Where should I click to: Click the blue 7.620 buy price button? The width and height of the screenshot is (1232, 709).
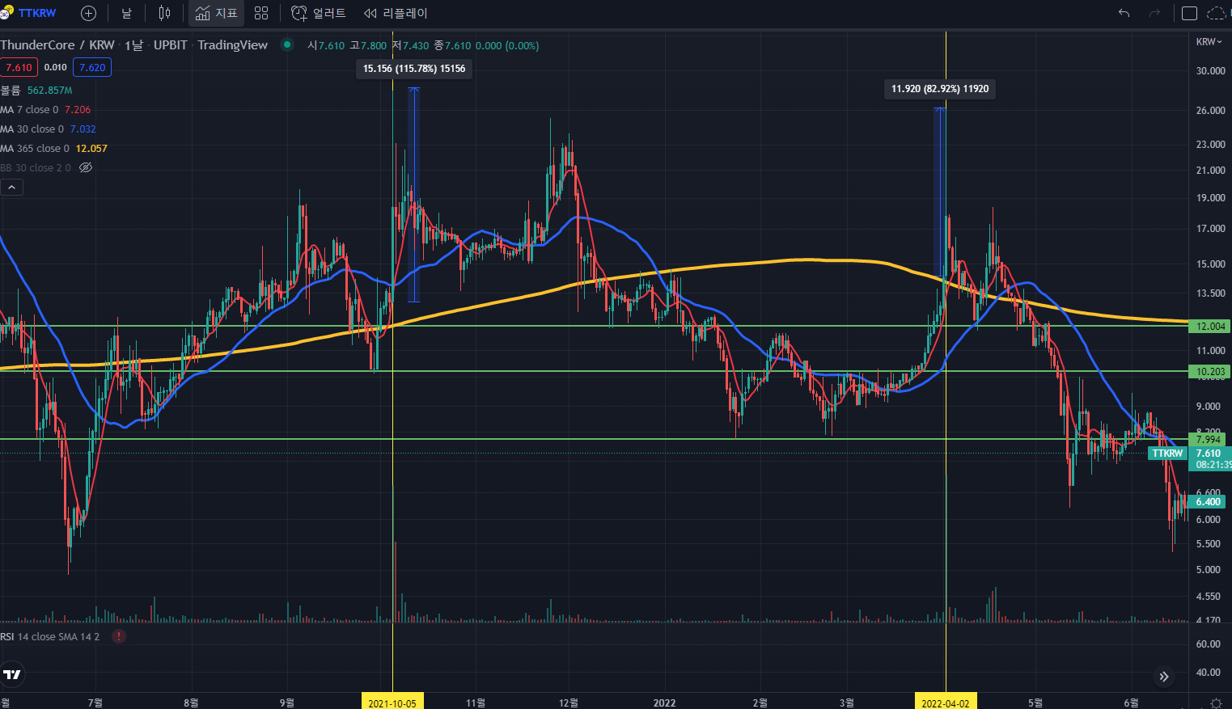92,68
